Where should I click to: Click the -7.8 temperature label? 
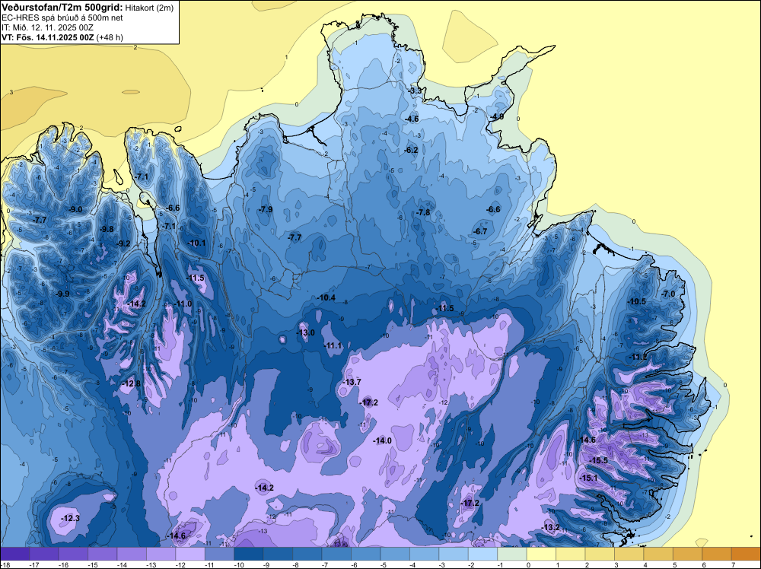[423, 212]
